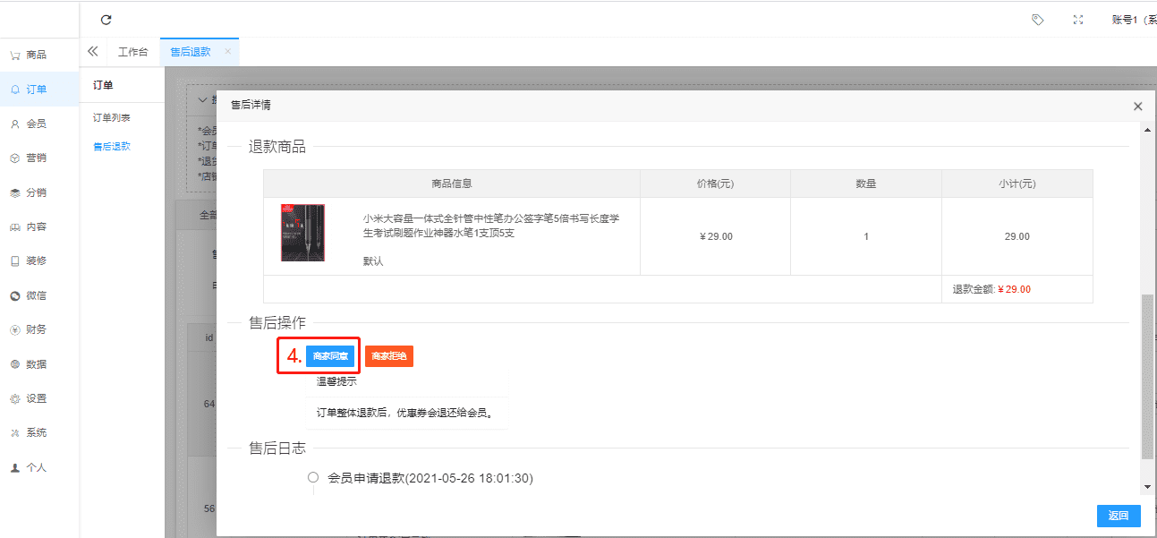Click the tag icon in header
The width and height of the screenshot is (1157, 538).
coord(1037,20)
